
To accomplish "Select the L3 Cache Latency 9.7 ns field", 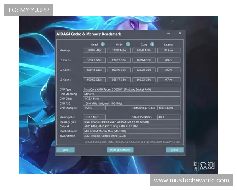I will pyautogui.click(x=169, y=80).
